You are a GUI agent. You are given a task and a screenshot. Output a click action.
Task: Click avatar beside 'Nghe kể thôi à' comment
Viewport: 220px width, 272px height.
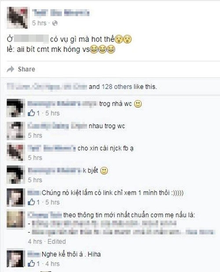click(15, 258)
